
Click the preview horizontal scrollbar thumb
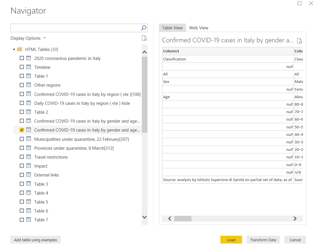click(x=183, y=219)
